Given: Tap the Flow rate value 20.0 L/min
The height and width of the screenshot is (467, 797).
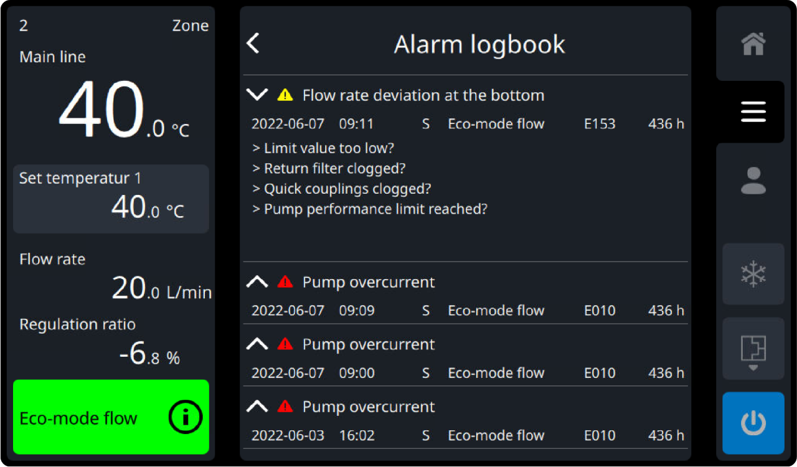Looking at the screenshot, I should (x=161, y=288).
